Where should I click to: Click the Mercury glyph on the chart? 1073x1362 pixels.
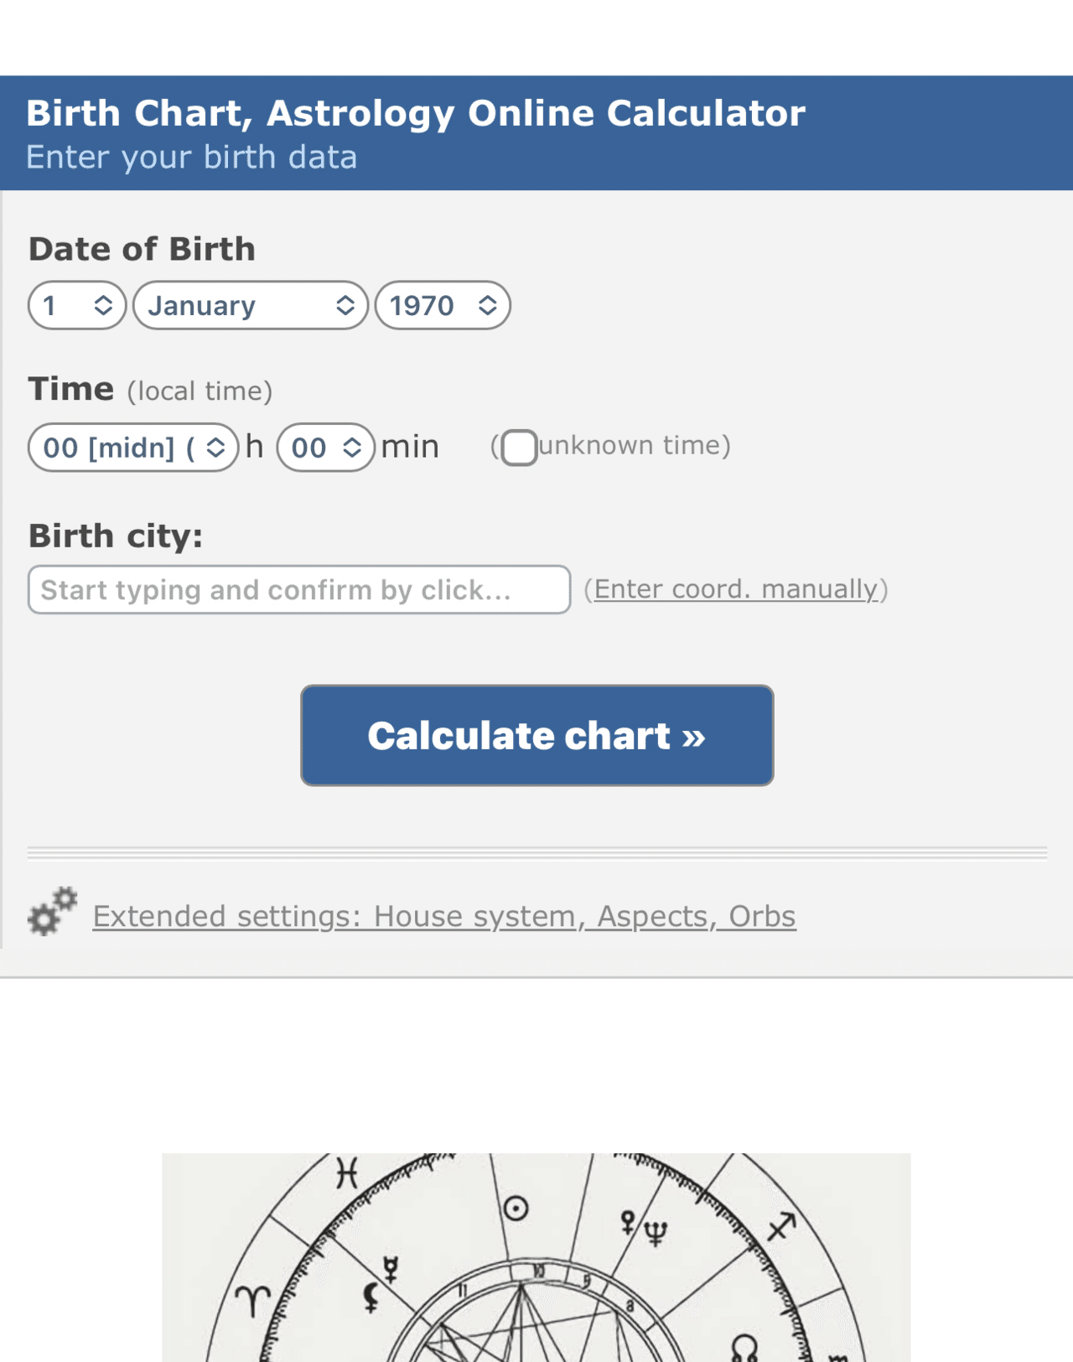click(x=391, y=1269)
